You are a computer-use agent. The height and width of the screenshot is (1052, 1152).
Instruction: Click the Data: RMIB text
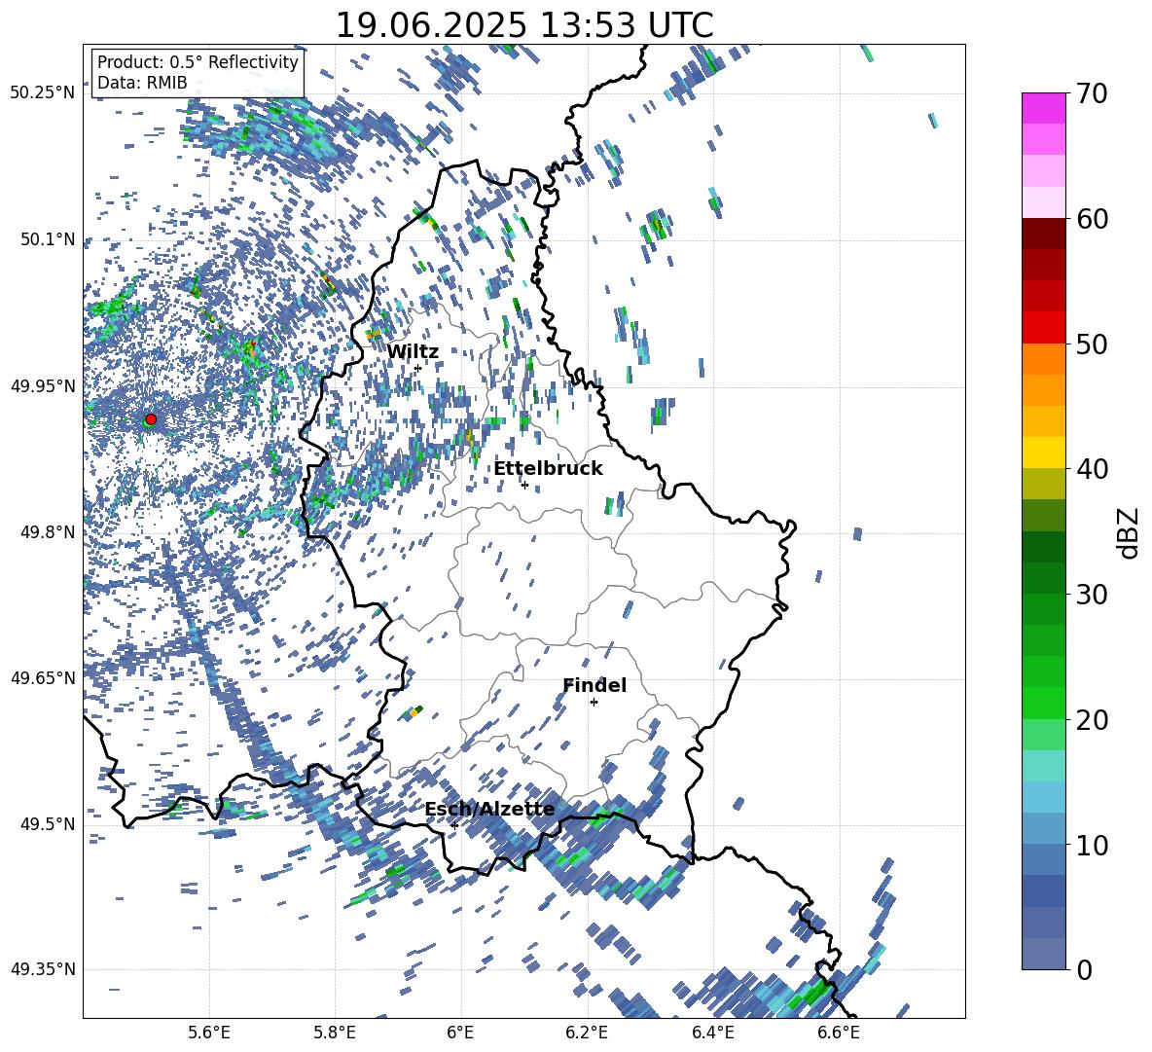tap(142, 83)
